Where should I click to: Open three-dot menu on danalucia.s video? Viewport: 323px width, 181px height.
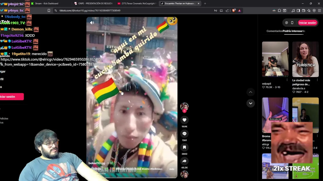[317, 80]
